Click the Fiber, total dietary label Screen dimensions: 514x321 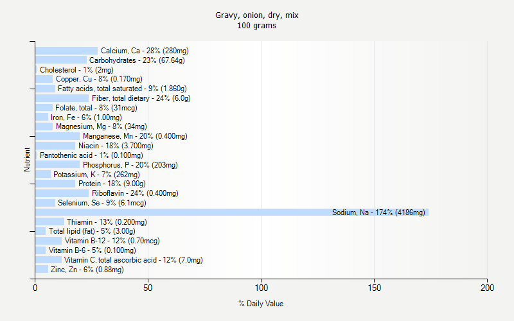point(141,98)
